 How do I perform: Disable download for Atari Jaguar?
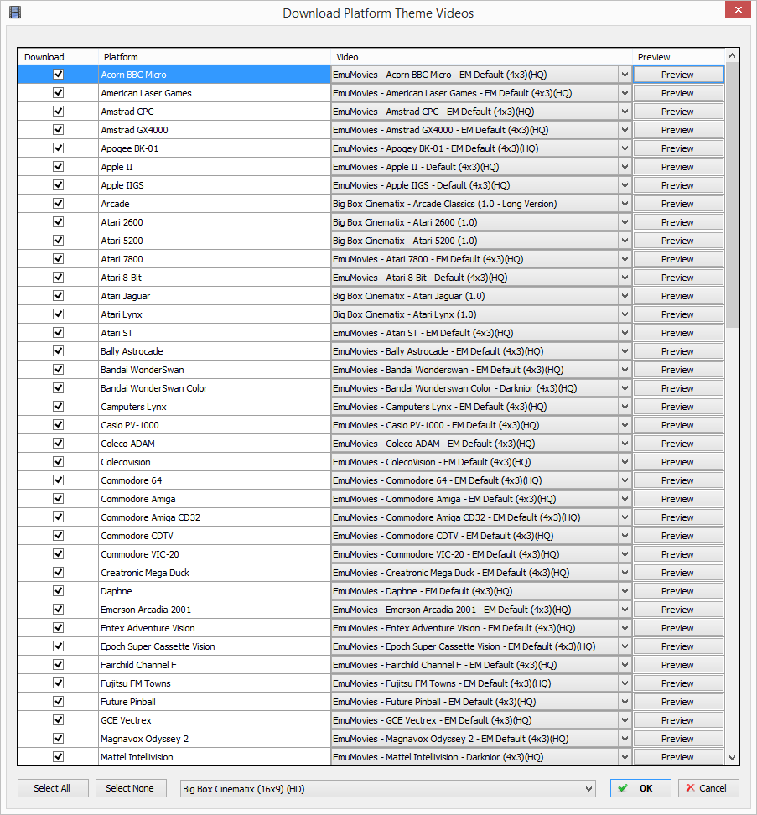point(58,296)
